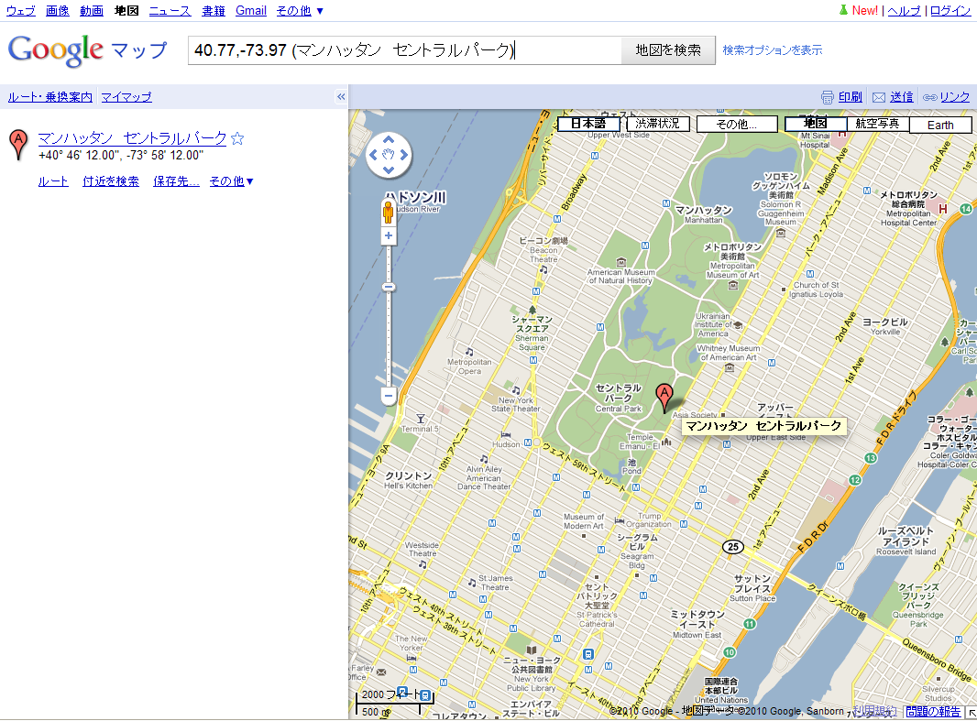Open the 書籍 top navigation link
977x721 pixels.
click(214, 11)
